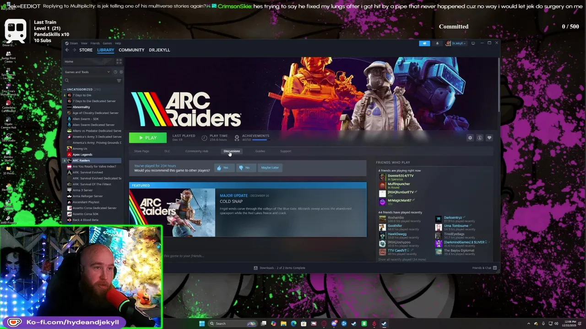Open game information icon
This screenshot has width=586, height=329.
click(x=480, y=138)
